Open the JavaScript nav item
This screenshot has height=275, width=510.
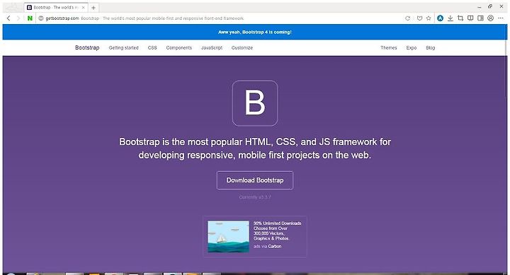(212, 48)
